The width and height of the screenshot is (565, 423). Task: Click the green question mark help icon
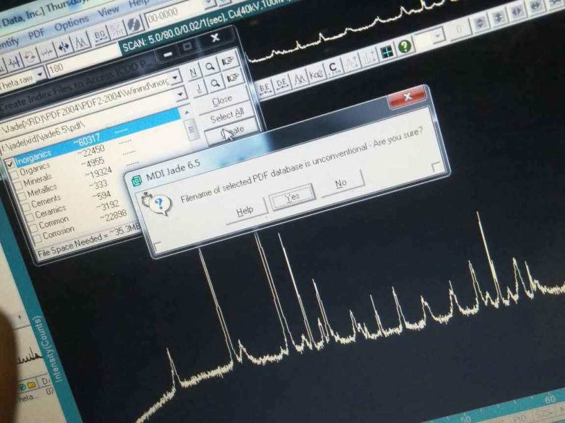point(405,46)
